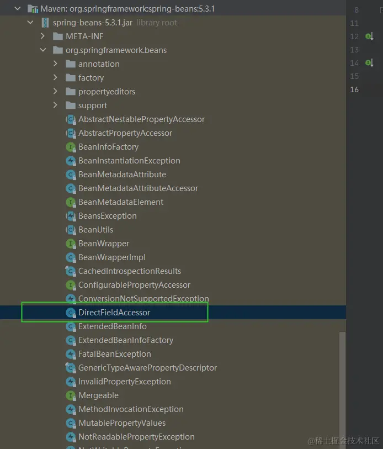Select BeanMetadataAttributeAccessor class name
Viewport: 383px width, 449px height.
click(x=139, y=188)
